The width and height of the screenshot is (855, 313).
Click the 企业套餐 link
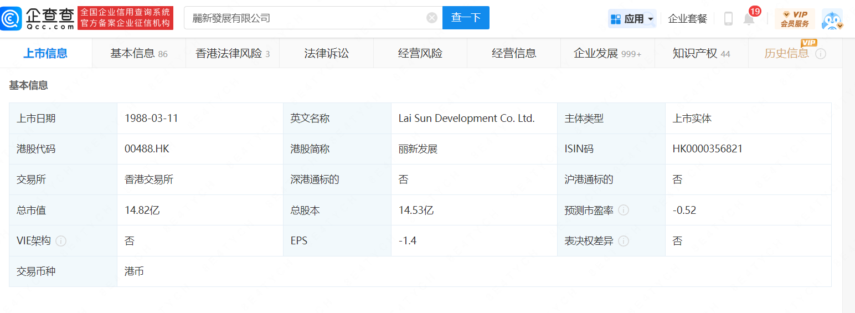coord(687,19)
